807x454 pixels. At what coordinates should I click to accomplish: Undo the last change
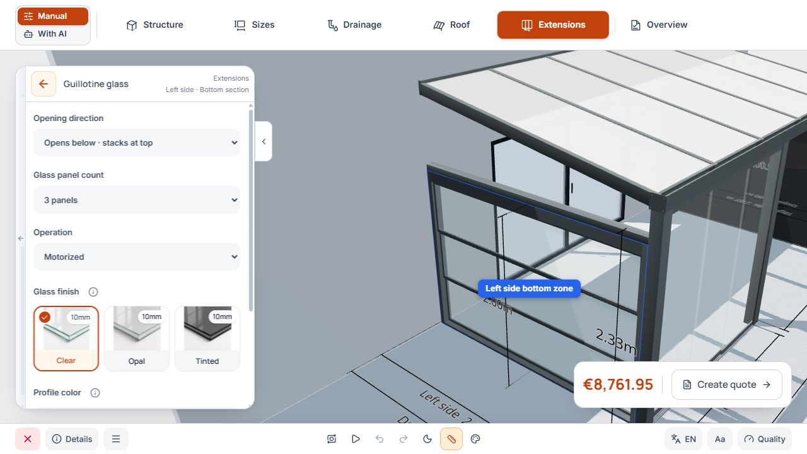(x=380, y=439)
